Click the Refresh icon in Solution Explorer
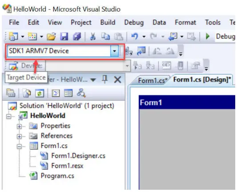 (x=40, y=93)
